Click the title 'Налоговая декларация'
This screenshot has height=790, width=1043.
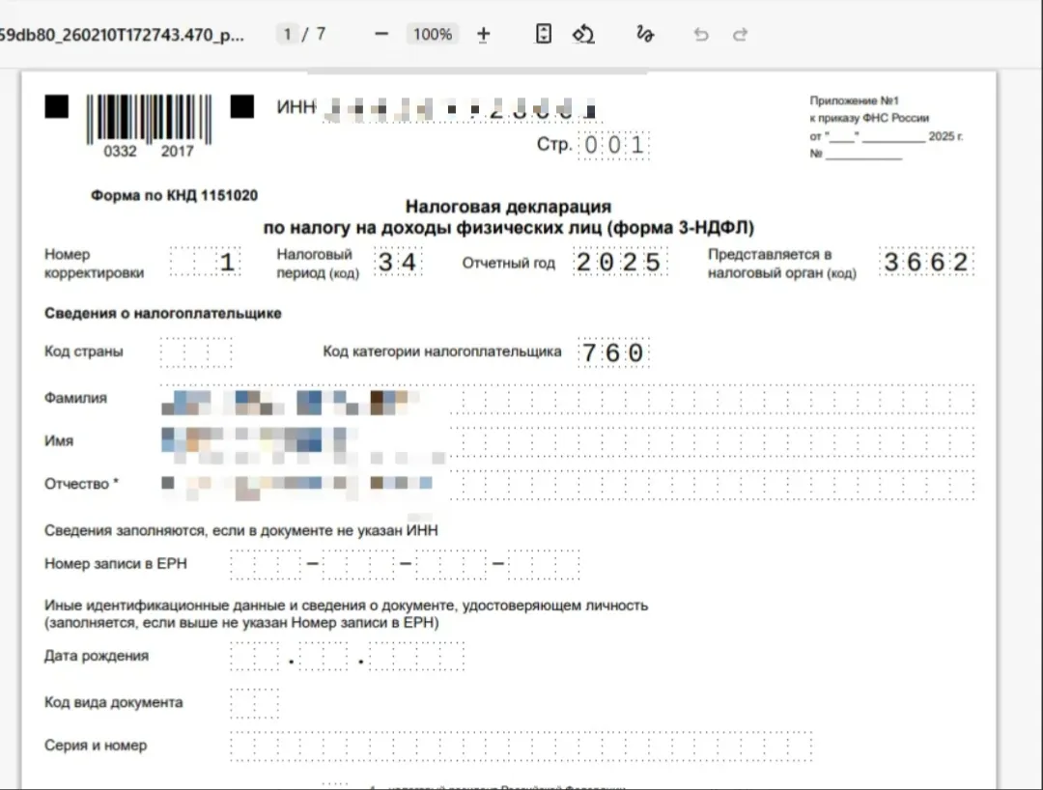tap(508, 206)
